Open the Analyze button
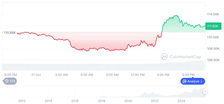 pos(193,81)
